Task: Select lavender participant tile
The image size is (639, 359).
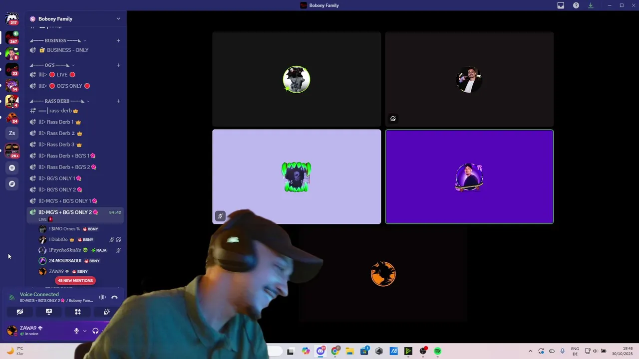Action: (x=297, y=177)
